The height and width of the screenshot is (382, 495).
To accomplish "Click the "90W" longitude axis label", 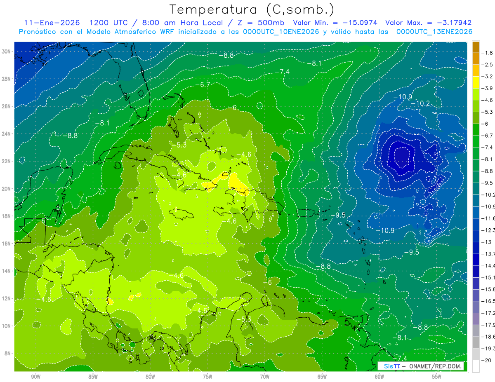I will coord(36,377).
